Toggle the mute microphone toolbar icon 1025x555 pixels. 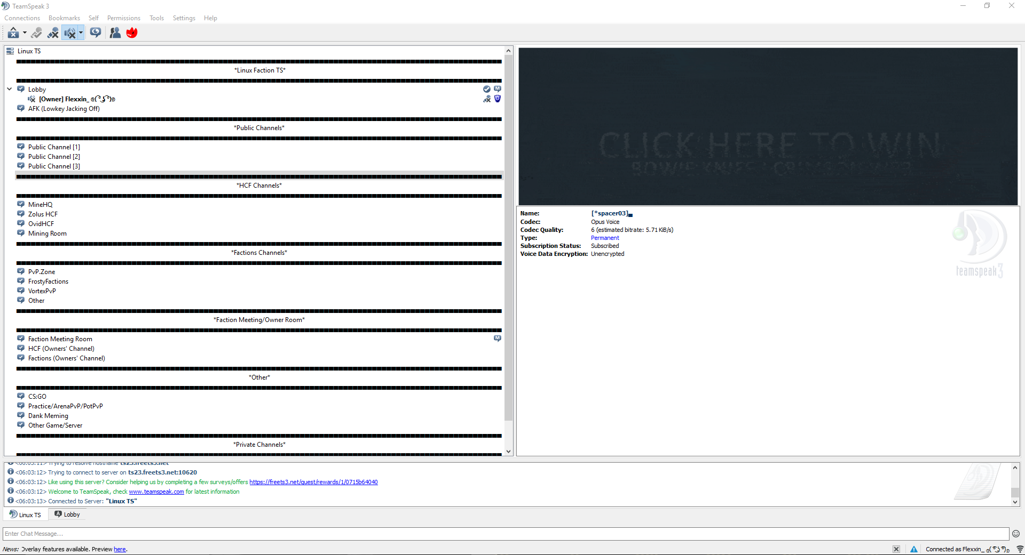pos(53,33)
